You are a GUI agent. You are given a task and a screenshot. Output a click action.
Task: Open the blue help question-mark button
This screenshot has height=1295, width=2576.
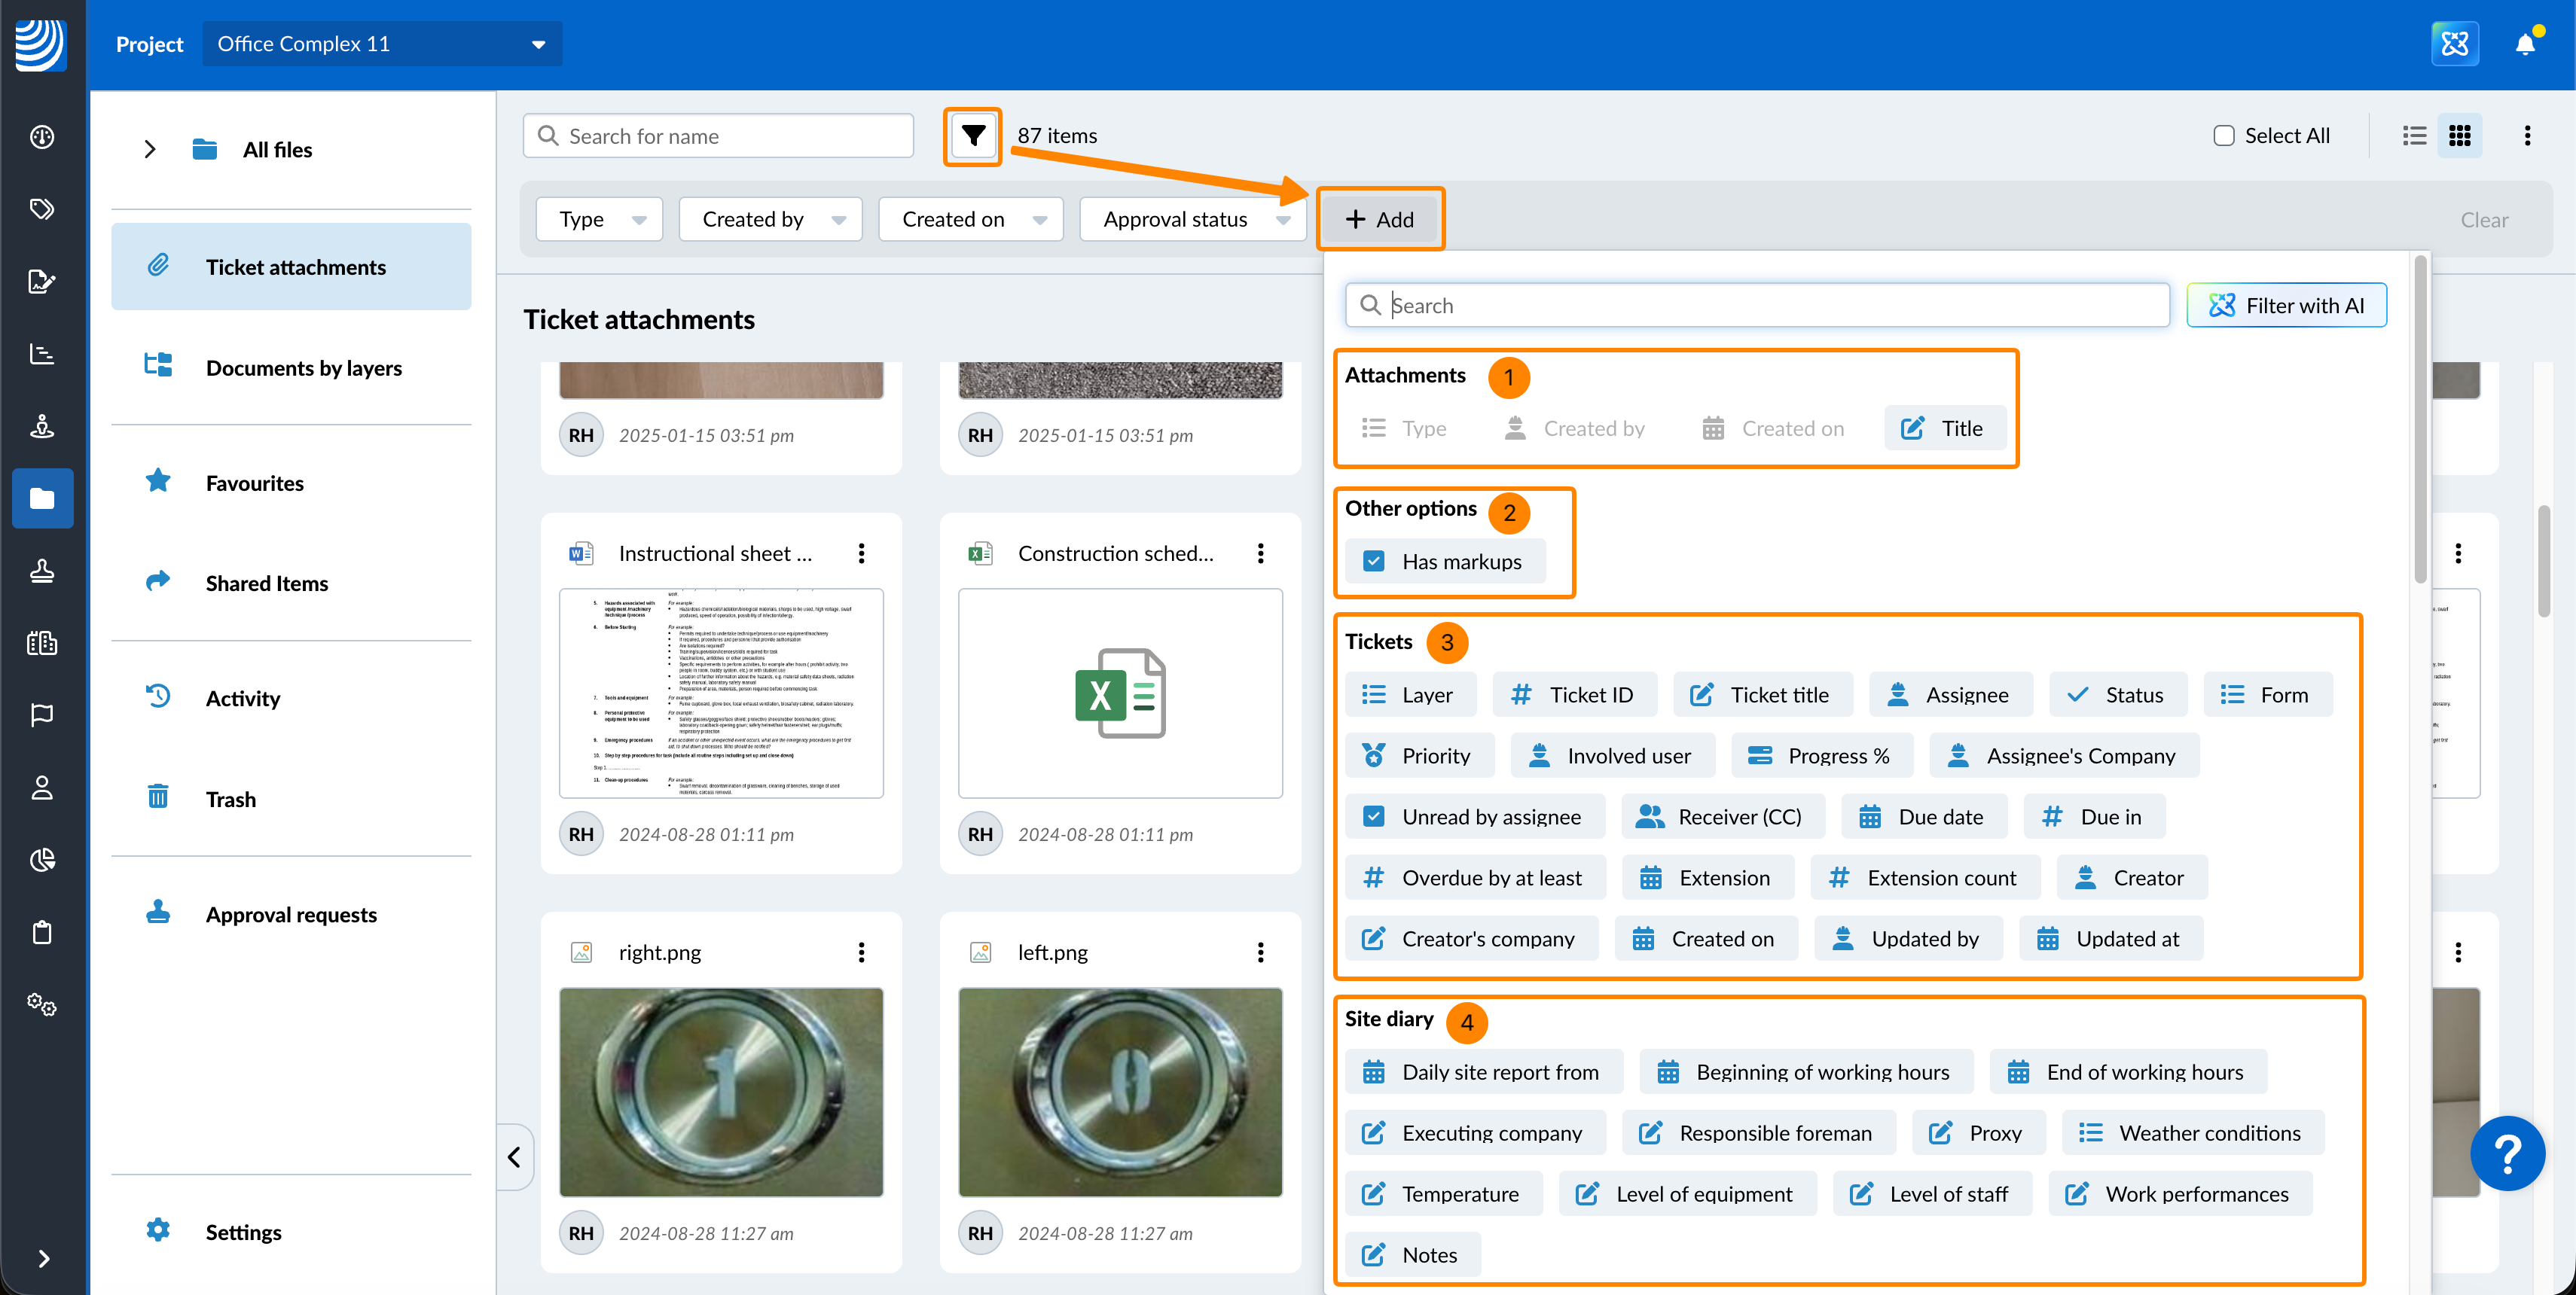[2507, 1153]
